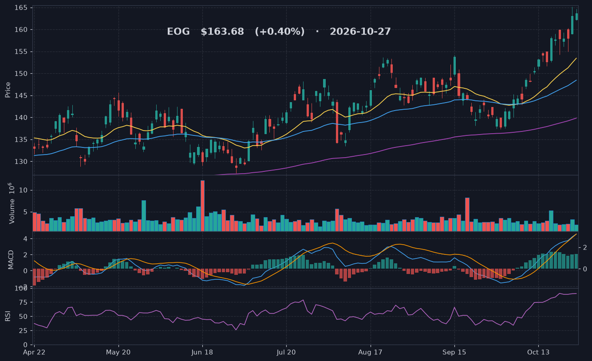Click the 165 tick on the price axis
Screen dimensions: 592x361
21,8
